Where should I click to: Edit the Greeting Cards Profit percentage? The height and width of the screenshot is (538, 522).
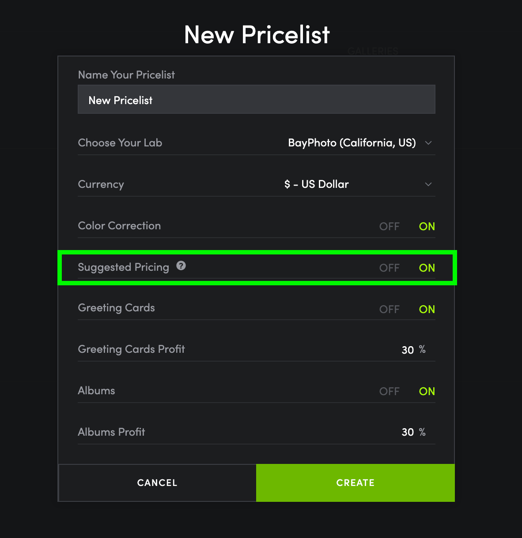pyautogui.click(x=408, y=350)
